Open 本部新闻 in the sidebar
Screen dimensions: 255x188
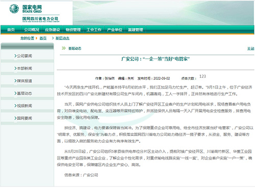[24, 68]
